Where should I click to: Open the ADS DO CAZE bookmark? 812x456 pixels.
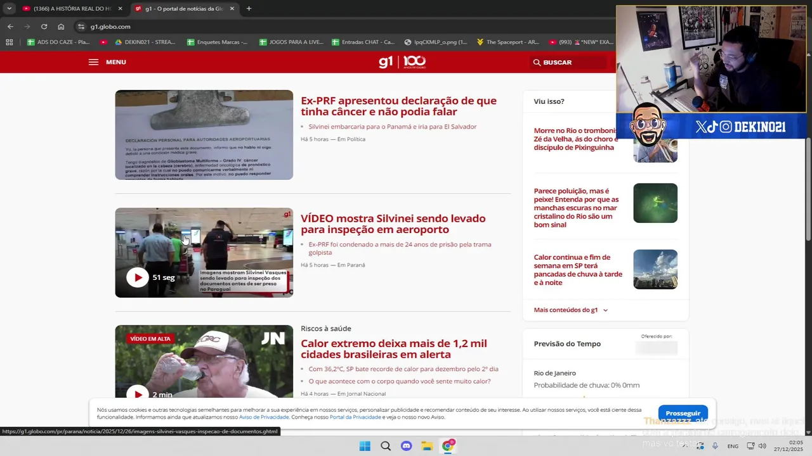pos(58,42)
